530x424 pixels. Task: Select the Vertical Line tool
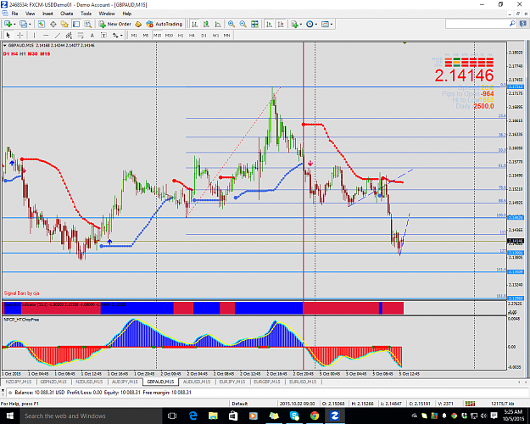(34, 35)
